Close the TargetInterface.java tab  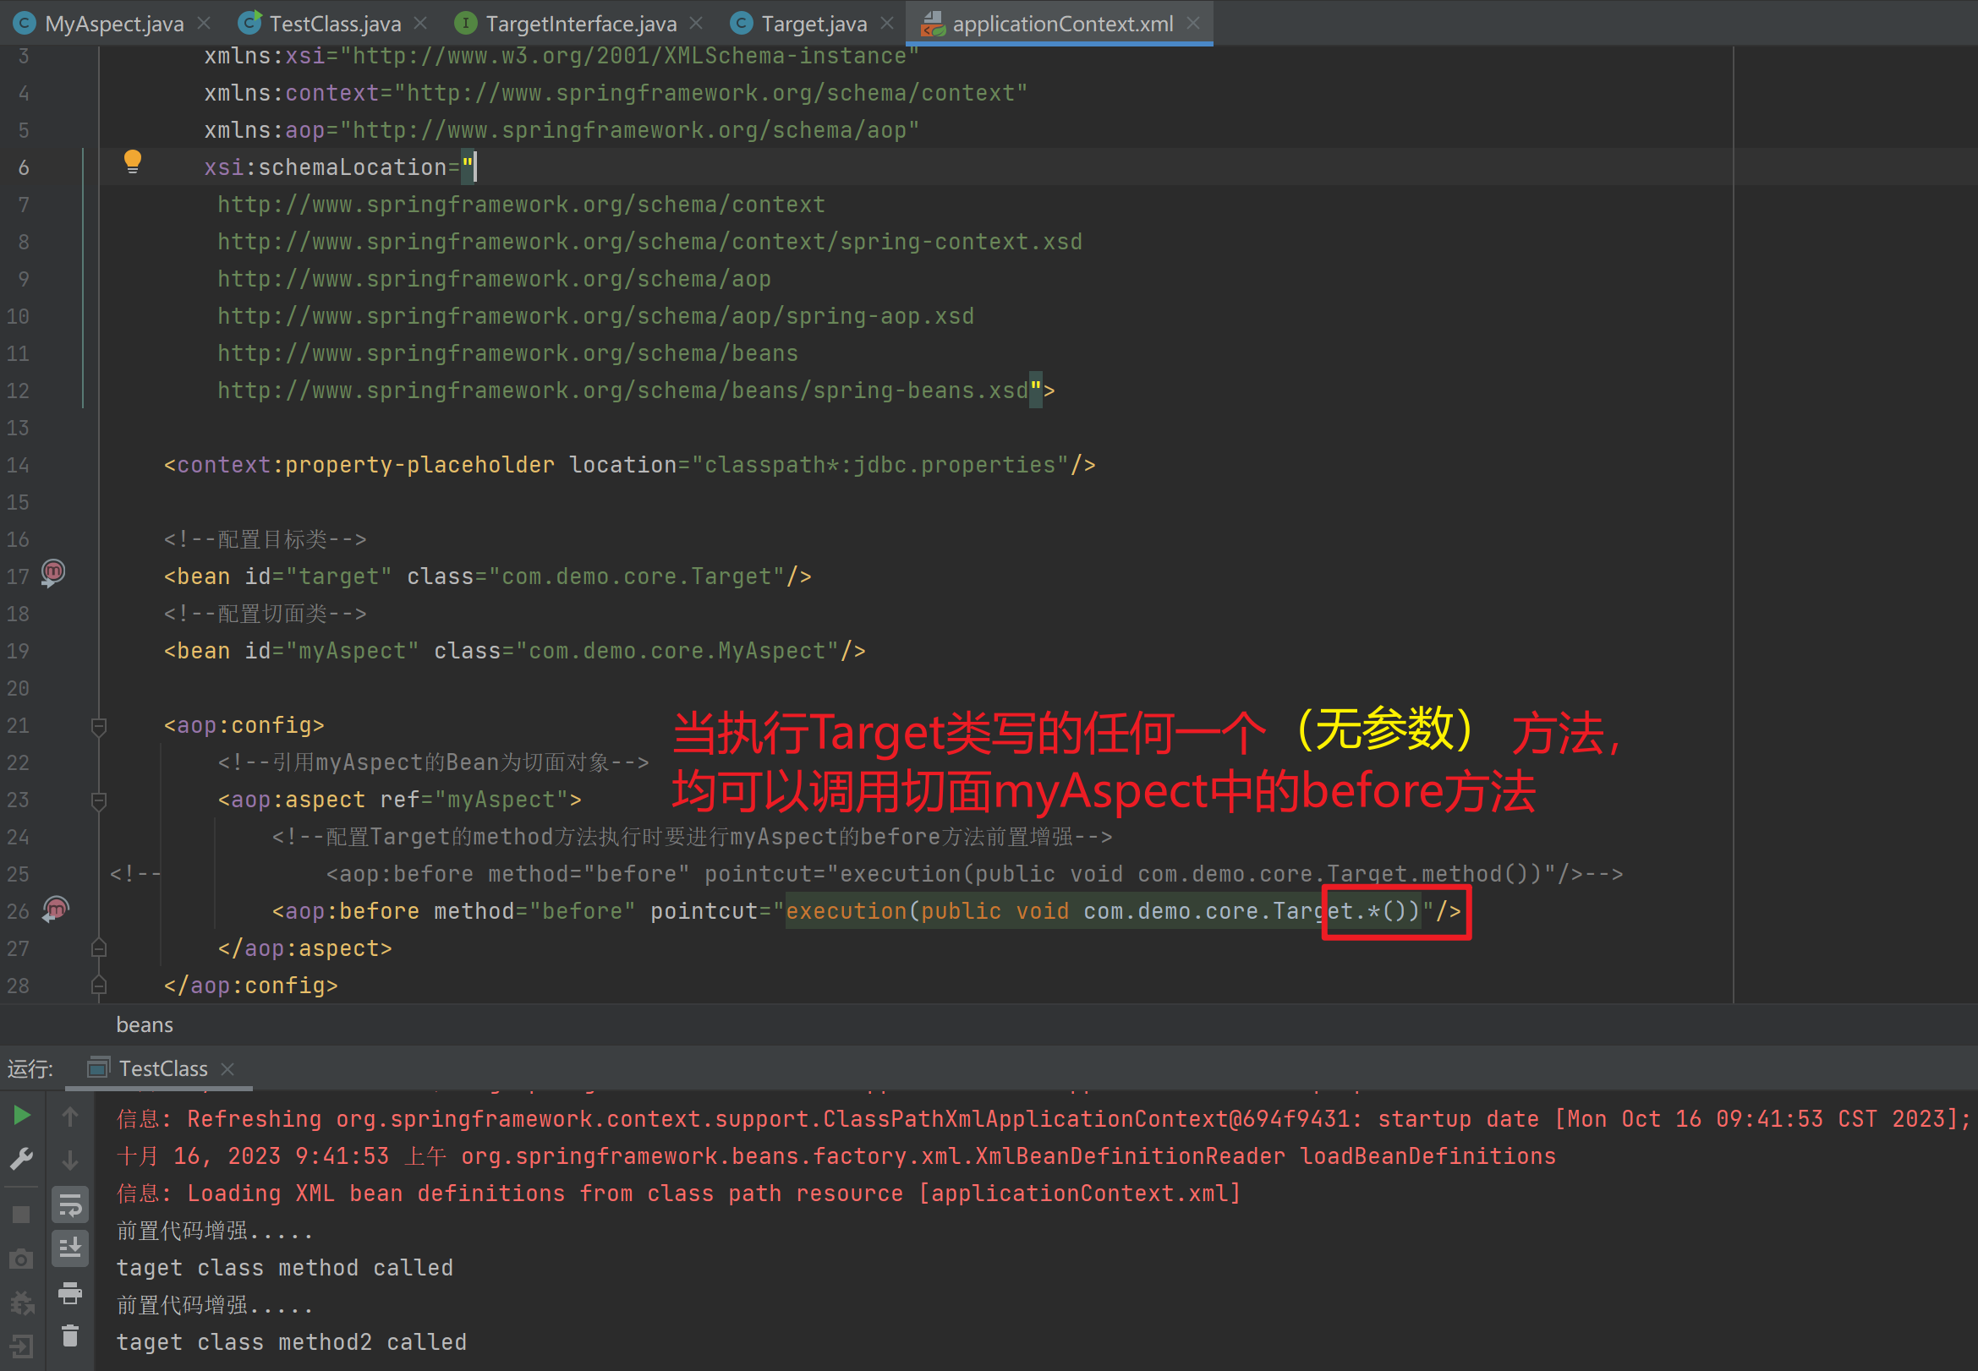pos(697,23)
